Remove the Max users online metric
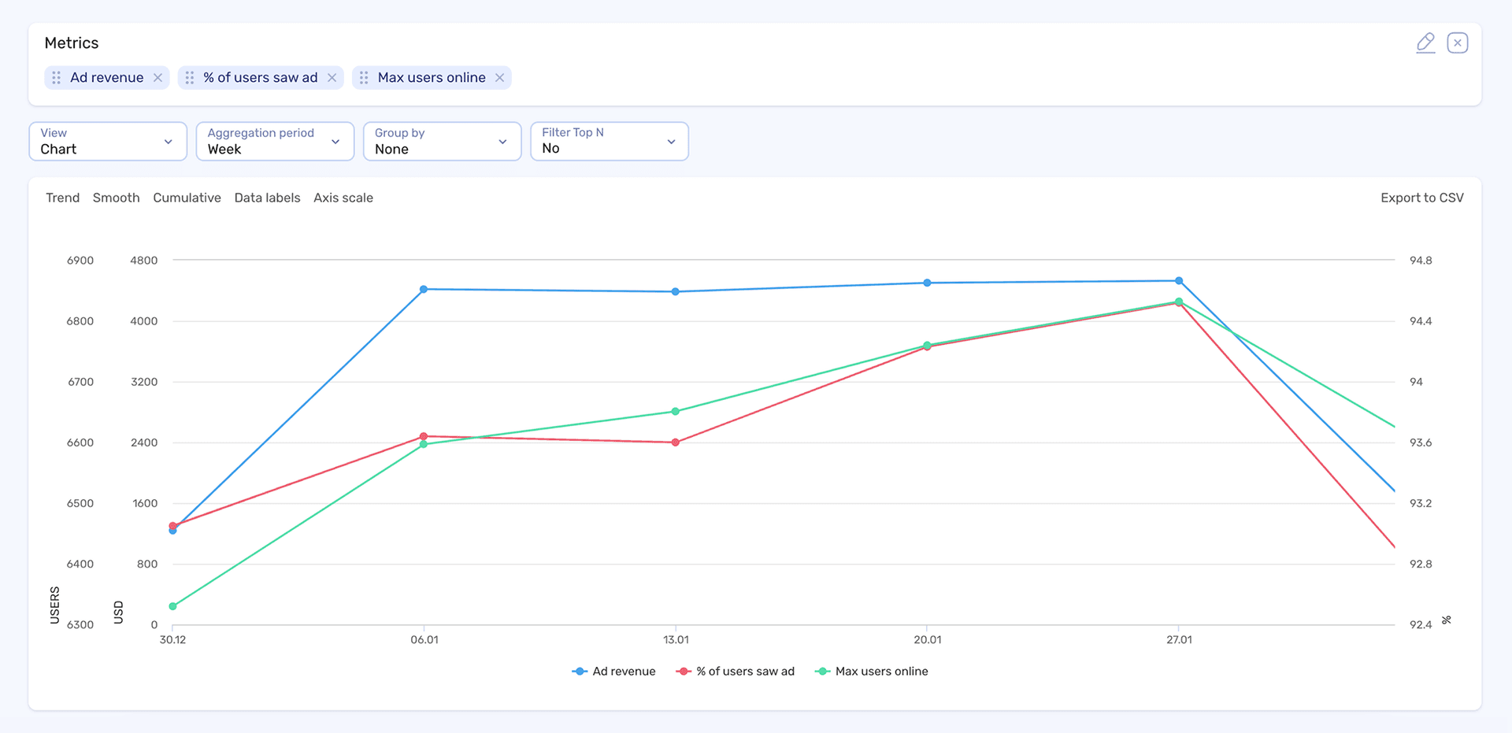This screenshot has width=1512, height=733. click(x=499, y=77)
